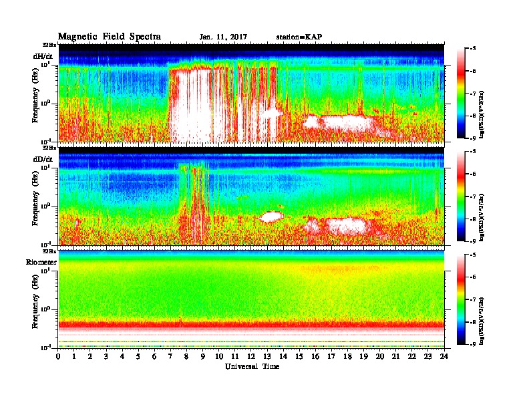The height and width of the screenshot is (409, 529).
Task: Click hour tick label 15 on time axis
Action: 299,356
